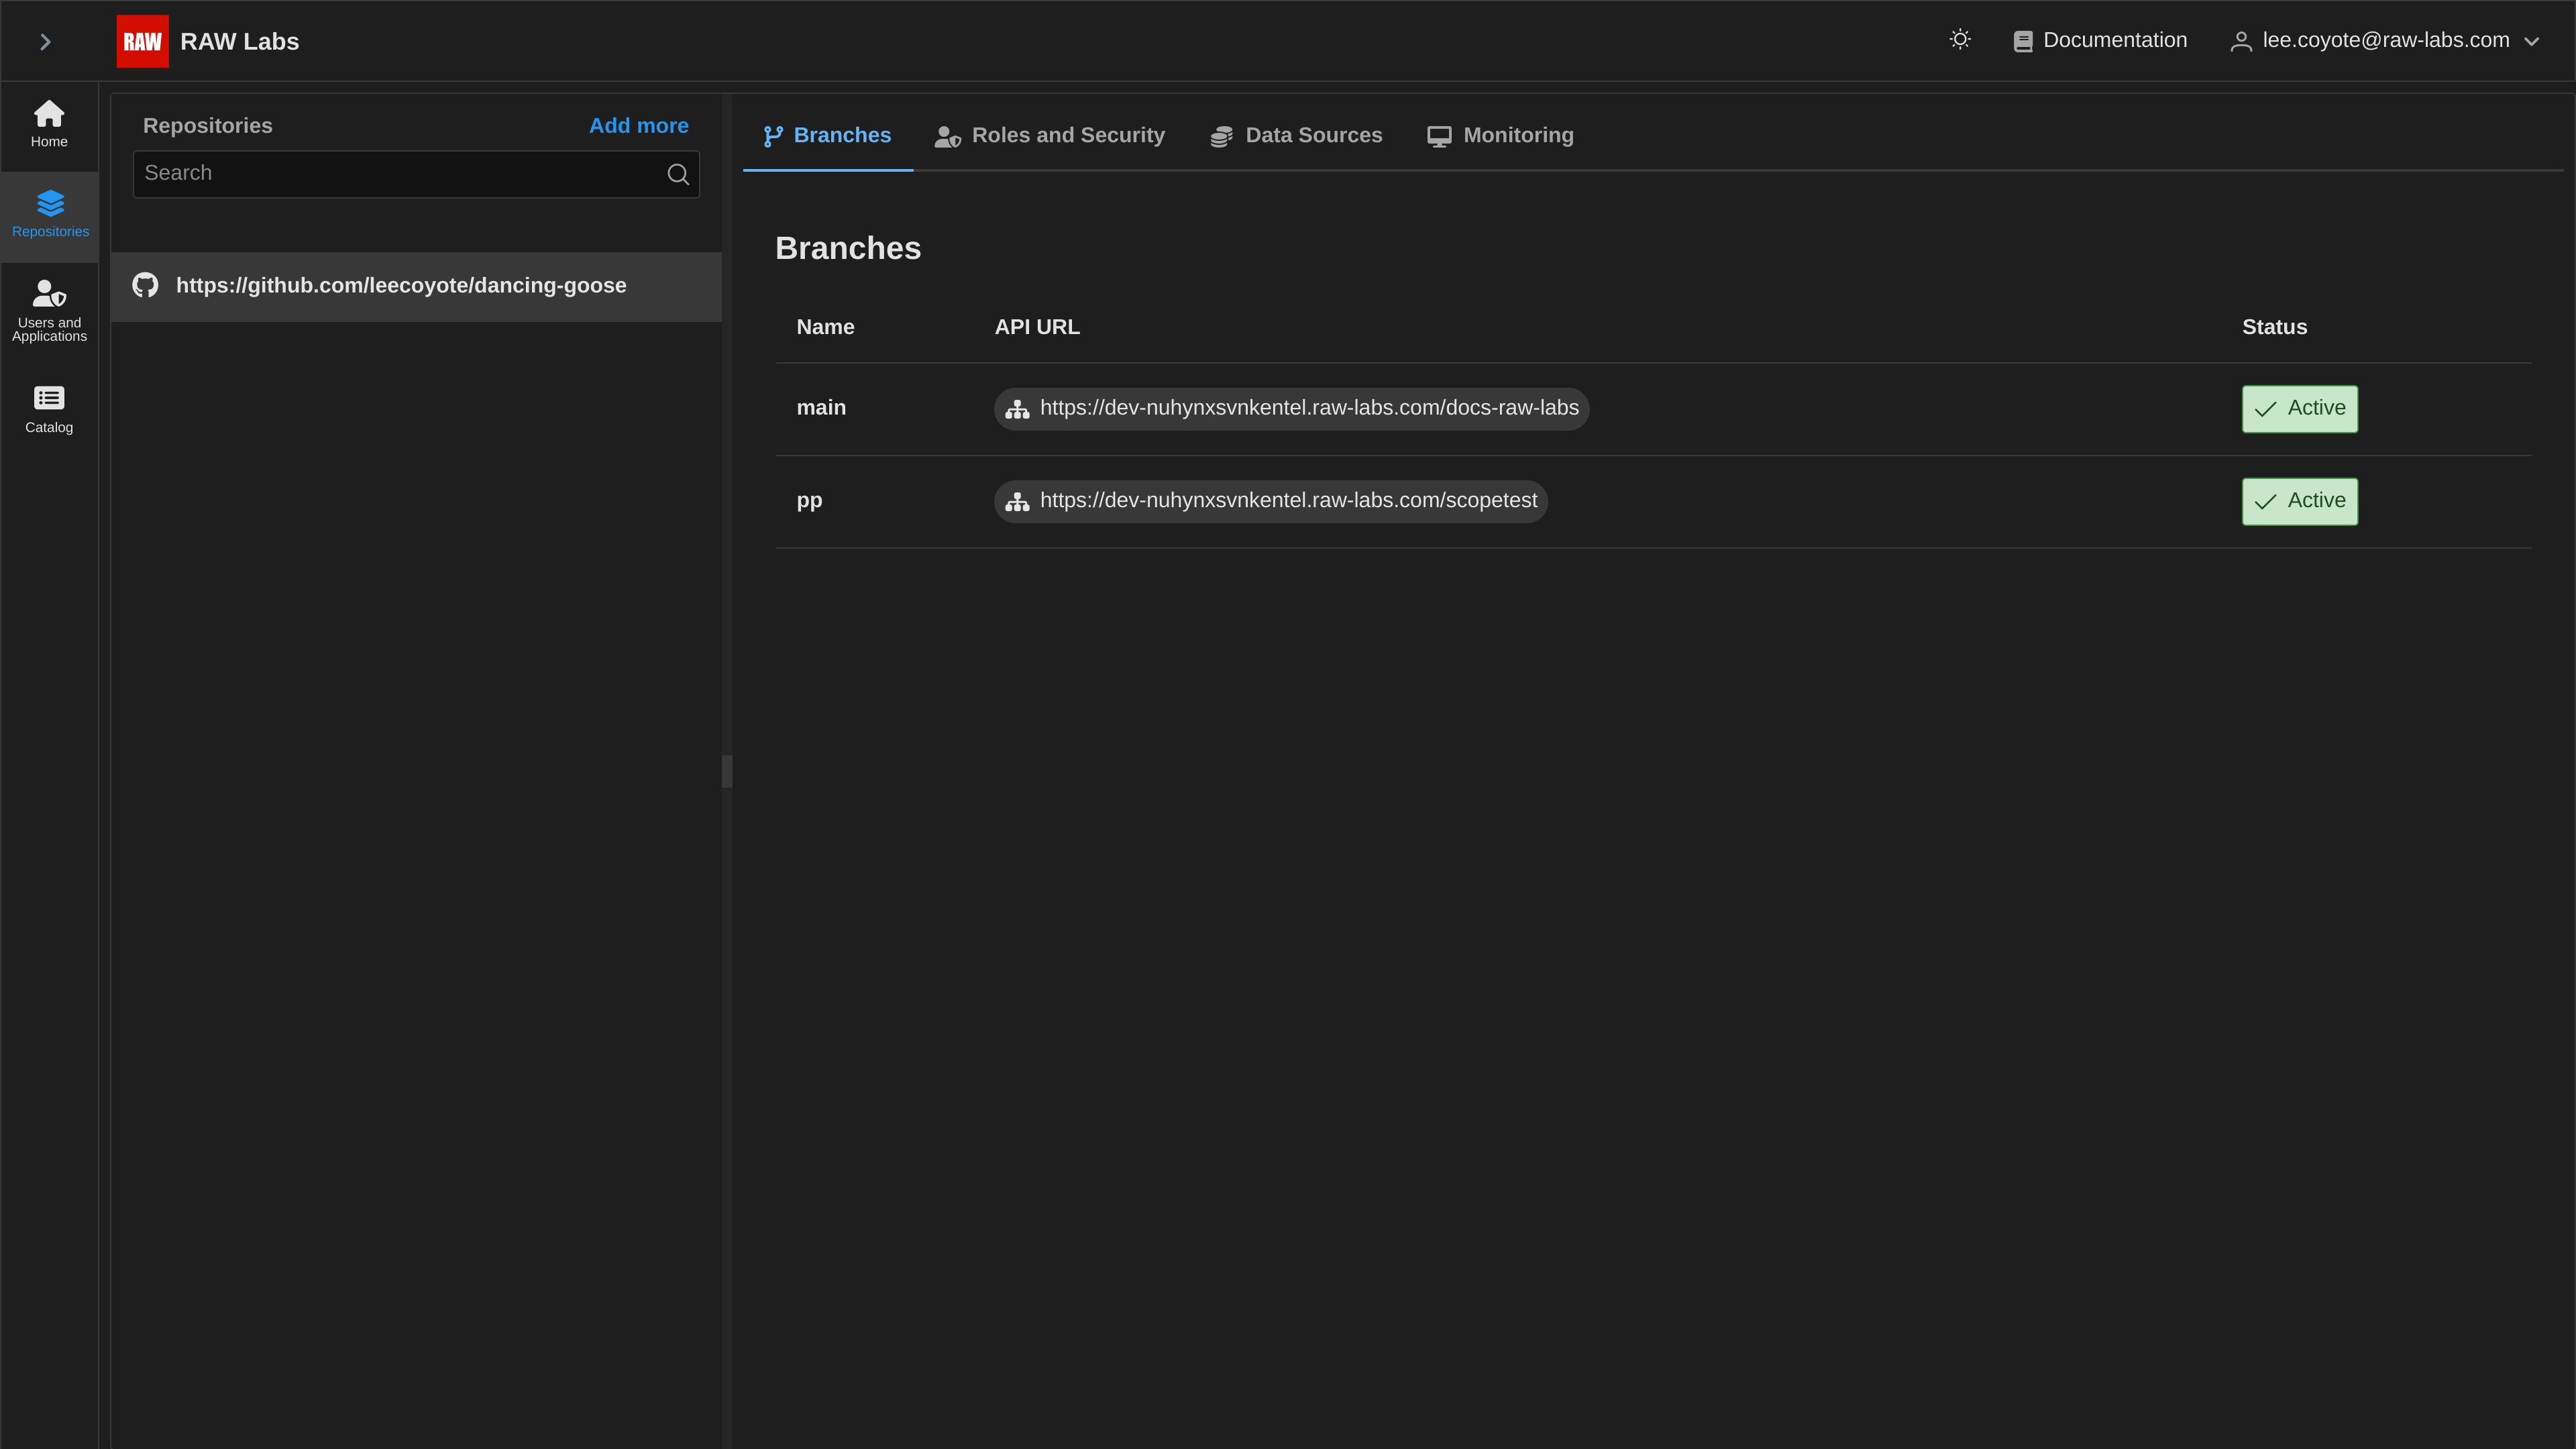Click the pp branch name
The height and width of the screenshot is (1449, 2576).
point(809,501)
